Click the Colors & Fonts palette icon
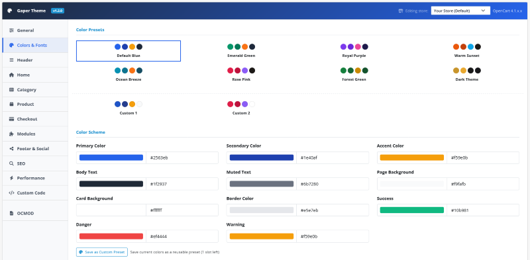530x260 pixels. pyautogui.click(x=11, y=45)
